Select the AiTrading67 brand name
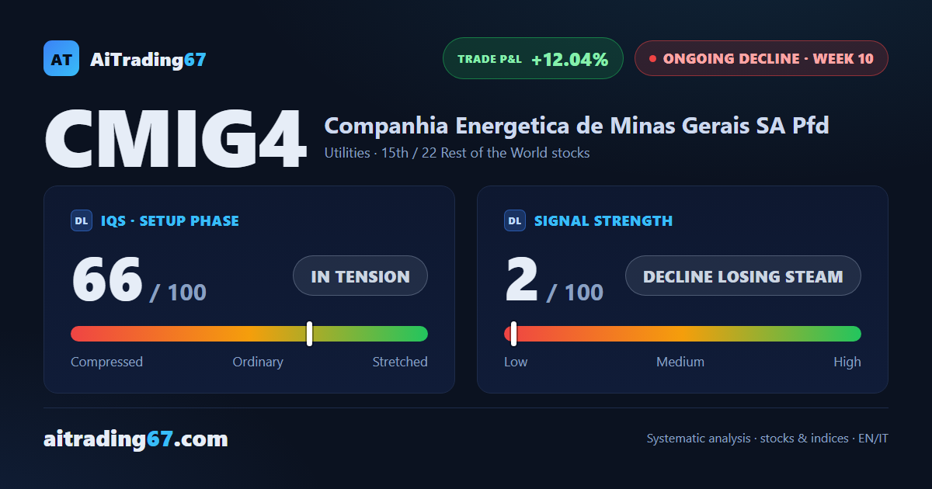The image size is (932, 489). tap(148, 59)
